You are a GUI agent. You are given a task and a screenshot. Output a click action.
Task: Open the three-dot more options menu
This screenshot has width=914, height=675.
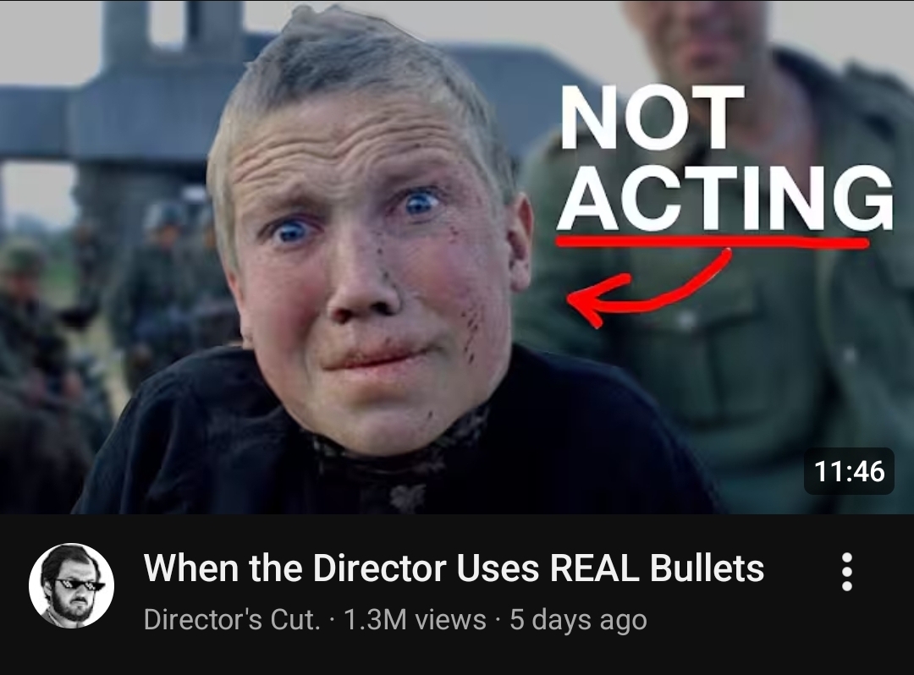tap(847, 572)
